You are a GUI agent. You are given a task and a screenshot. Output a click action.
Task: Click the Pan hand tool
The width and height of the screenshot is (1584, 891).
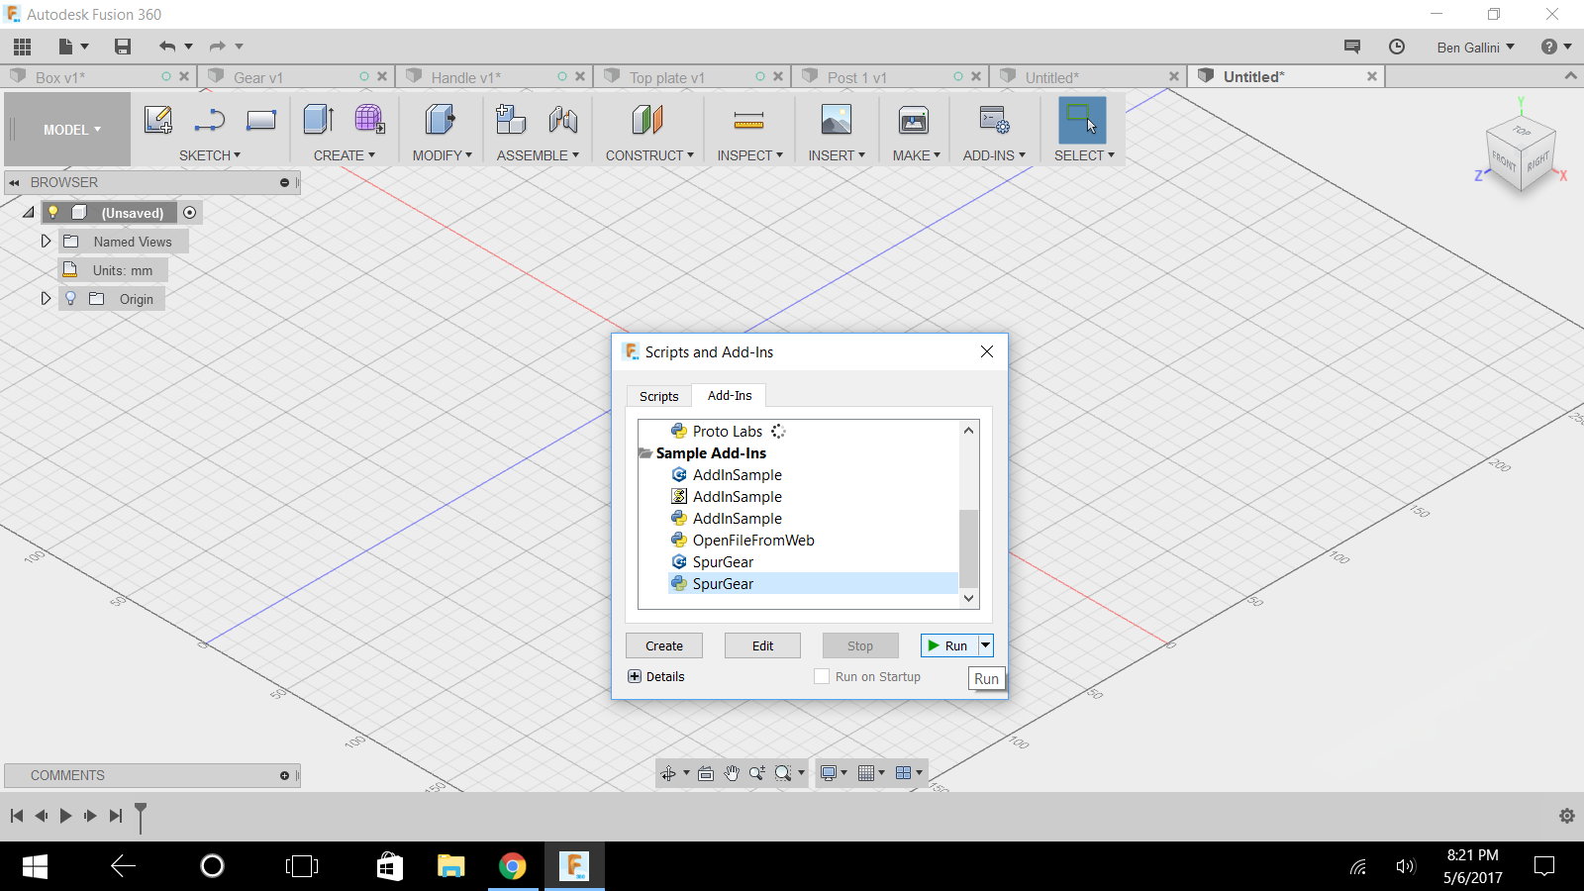pos(732,773)
